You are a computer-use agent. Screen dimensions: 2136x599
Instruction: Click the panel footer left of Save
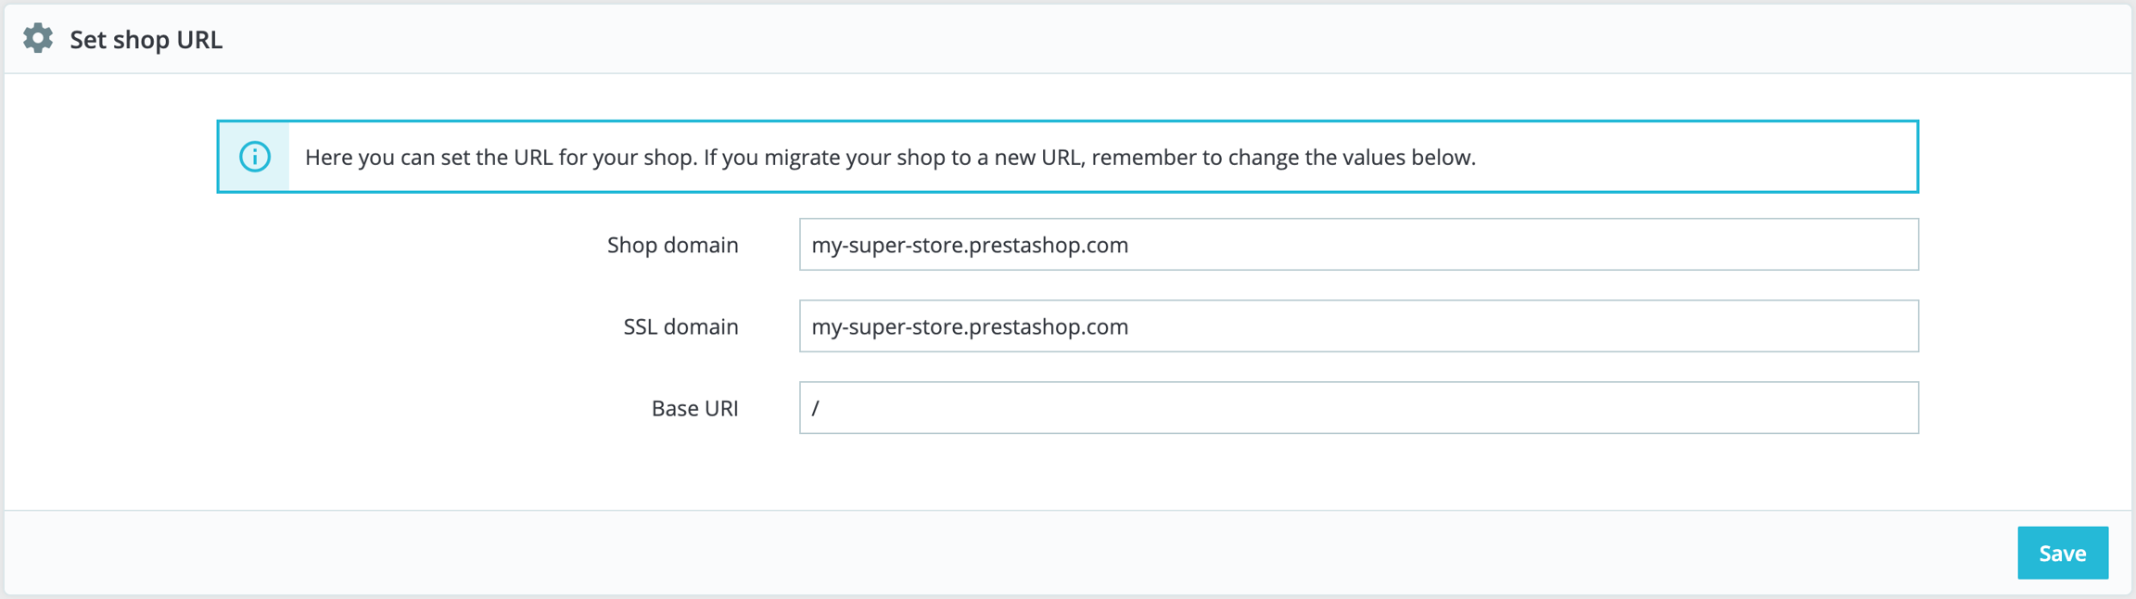[x=1020, y=553]
